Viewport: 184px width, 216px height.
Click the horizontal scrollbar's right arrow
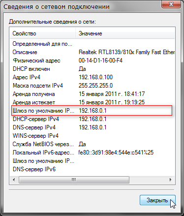click(x=171, y=180)
